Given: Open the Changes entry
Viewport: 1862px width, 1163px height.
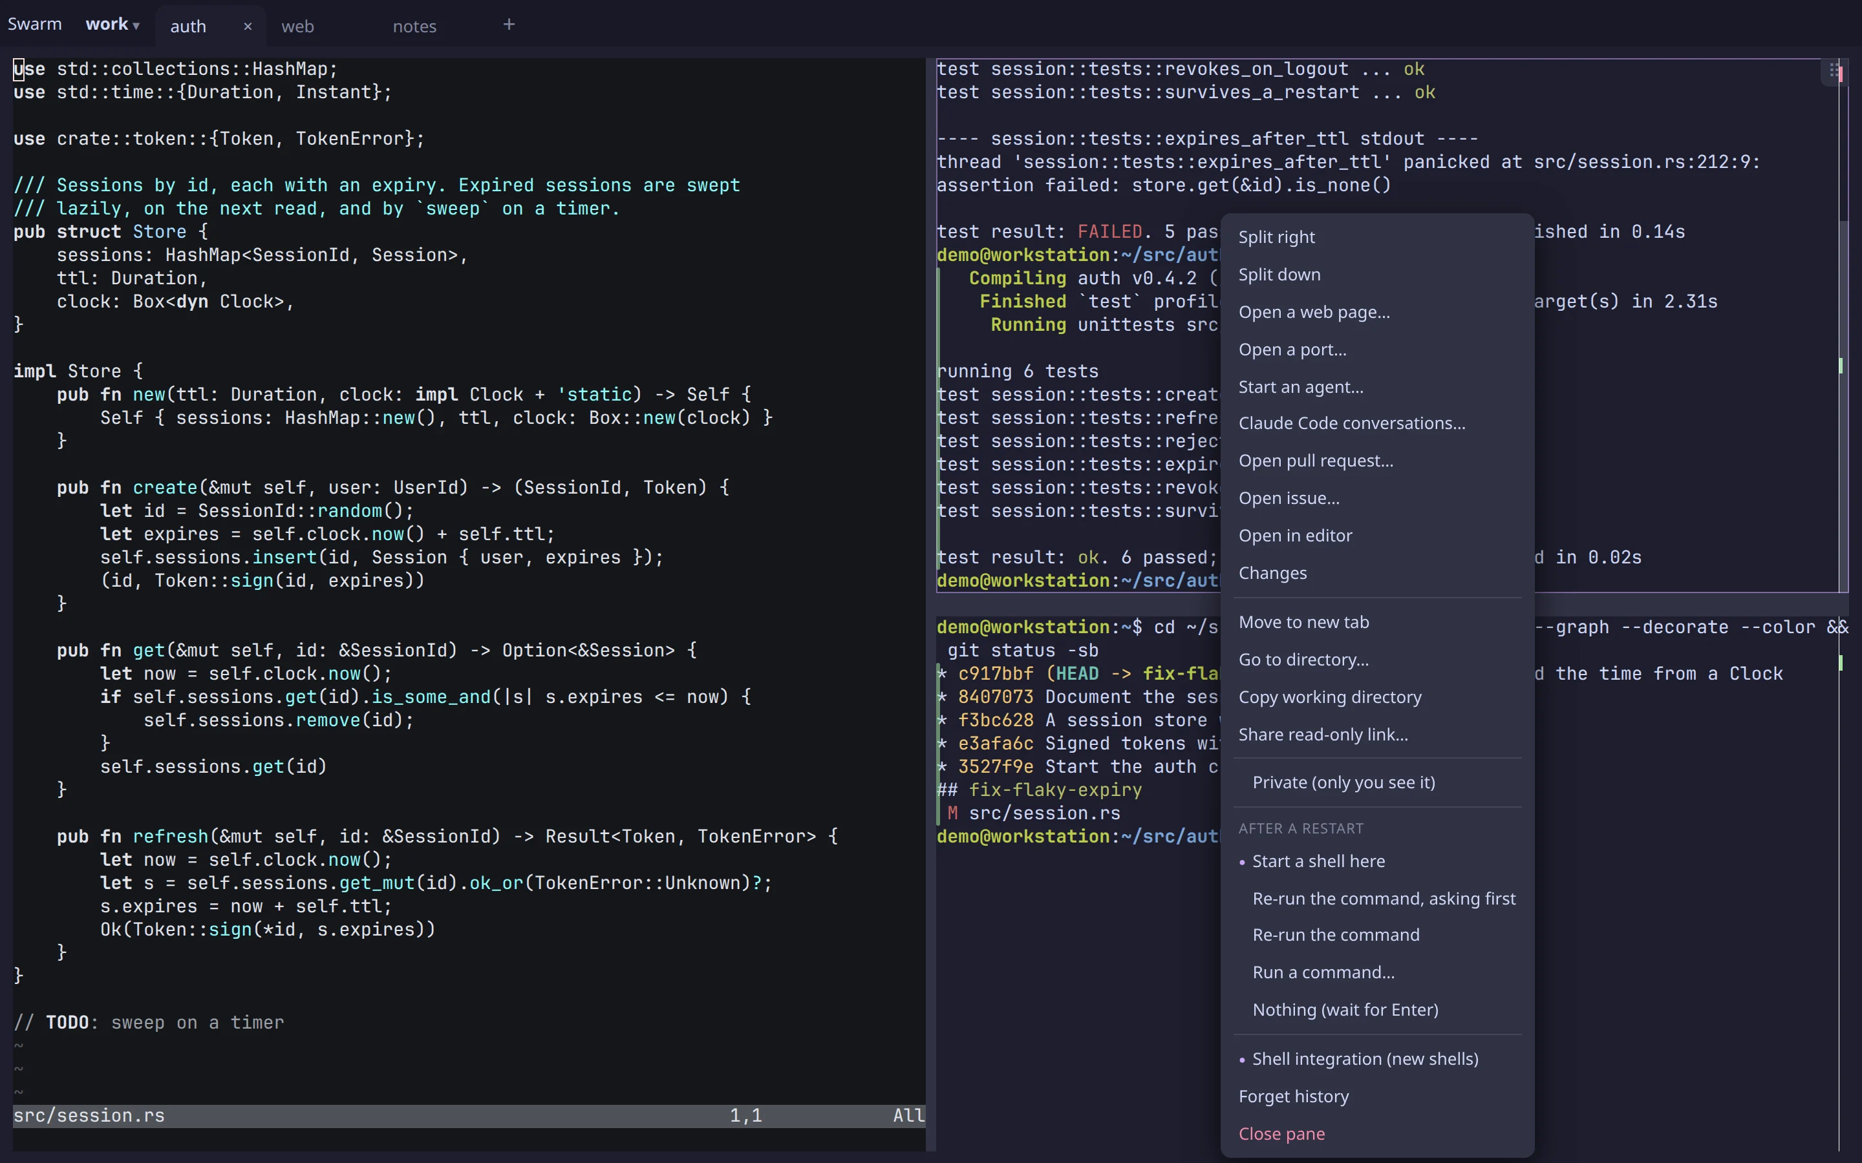Looking at the screenshot, I should 1377,574.
